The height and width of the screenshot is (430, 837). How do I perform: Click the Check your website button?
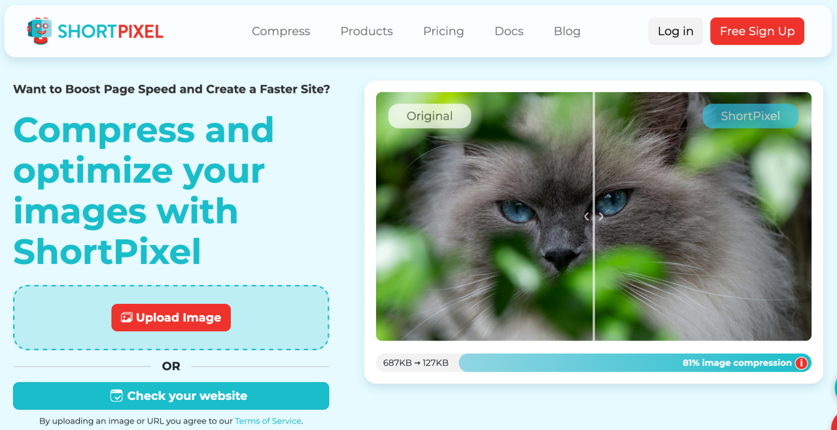click(171, 396)
